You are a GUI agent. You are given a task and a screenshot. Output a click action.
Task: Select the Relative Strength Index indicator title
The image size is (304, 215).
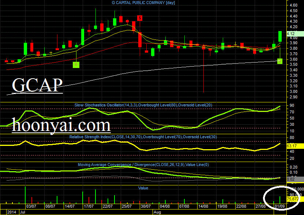coord(143,137)
